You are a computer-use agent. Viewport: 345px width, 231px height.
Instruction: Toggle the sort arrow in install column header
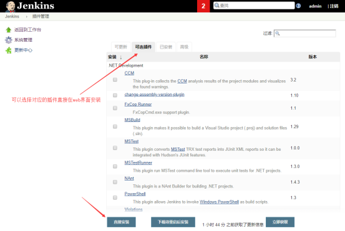[121, 57]
